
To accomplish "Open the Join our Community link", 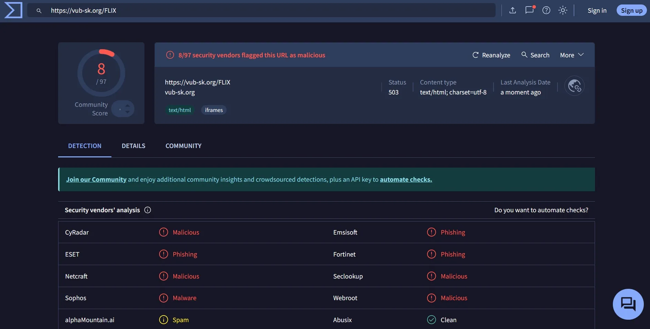I will pos(96,179).
